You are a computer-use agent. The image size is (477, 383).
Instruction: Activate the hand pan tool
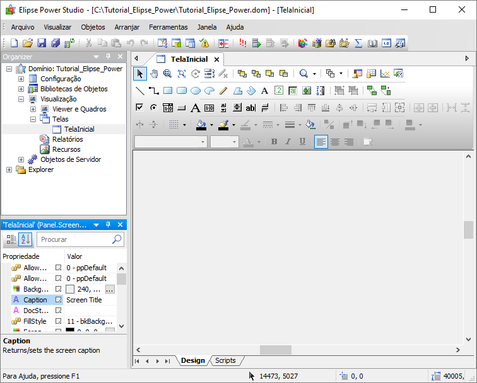pyautogui.click(x=153, y=74)
